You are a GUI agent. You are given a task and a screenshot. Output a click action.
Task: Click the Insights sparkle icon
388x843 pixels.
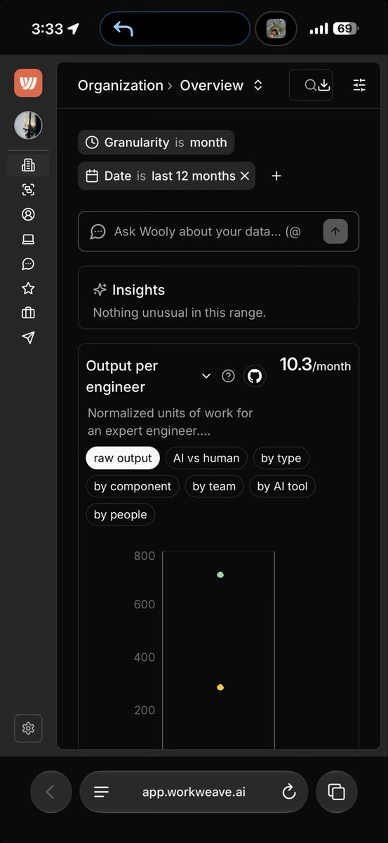pos(100,289)
